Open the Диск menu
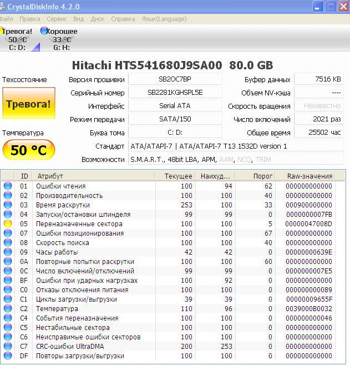 98,19
